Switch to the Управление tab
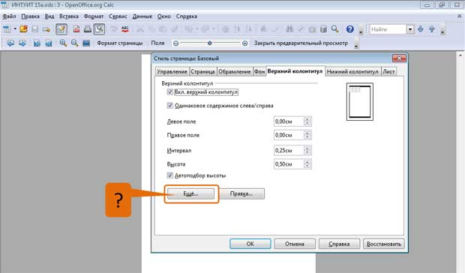This screenshot has height=273, width=465. click(172, 72)
